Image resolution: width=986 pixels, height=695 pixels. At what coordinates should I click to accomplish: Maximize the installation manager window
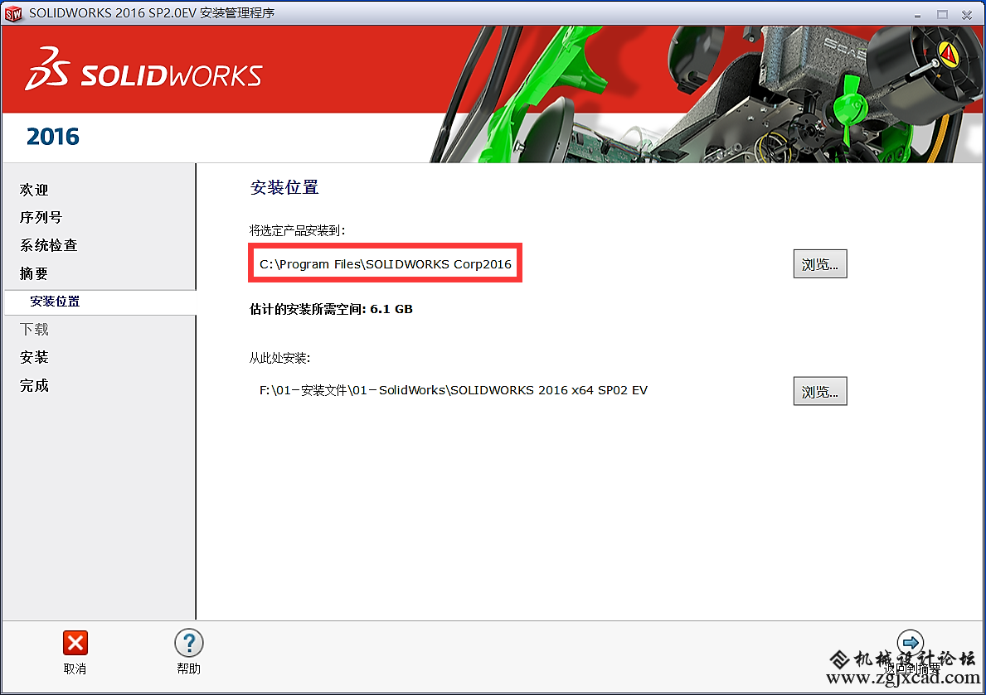942,14
